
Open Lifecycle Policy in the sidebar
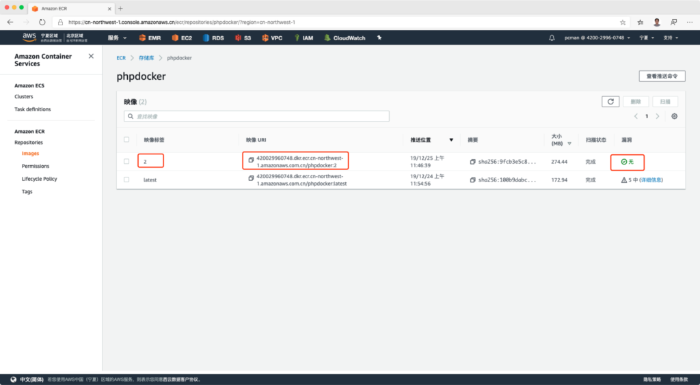pos(39,179)
